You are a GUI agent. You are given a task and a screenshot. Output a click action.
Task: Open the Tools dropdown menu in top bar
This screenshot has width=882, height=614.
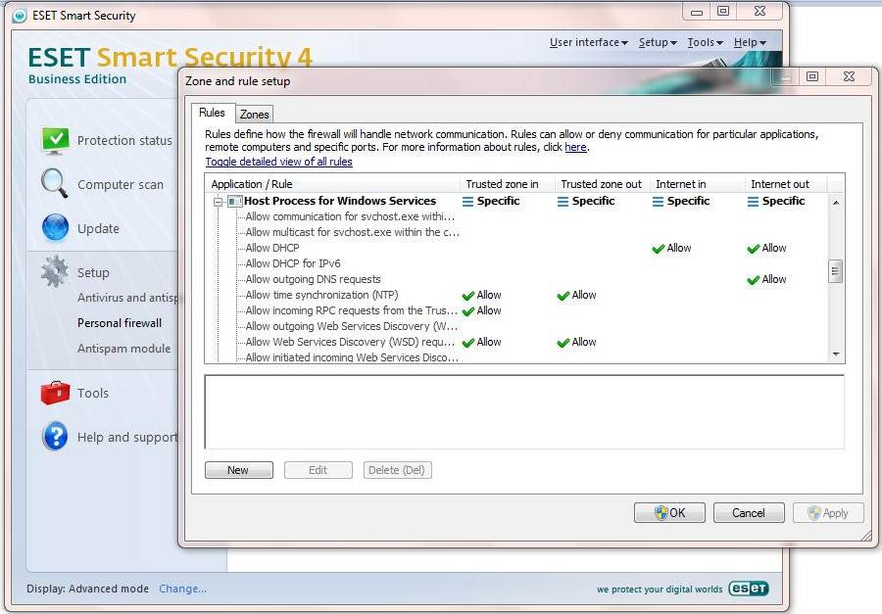pyautogui.click(x=705, y=42)
